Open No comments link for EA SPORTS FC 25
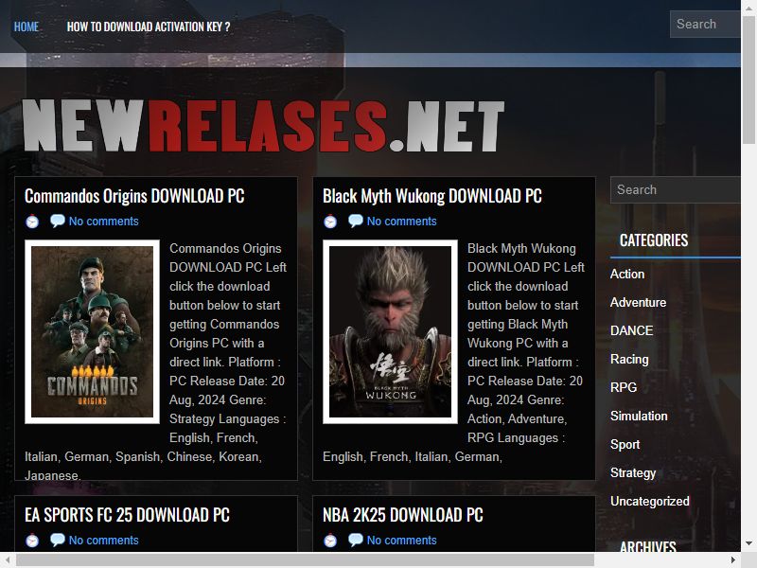Image resolution: width=757 pixels, height=568 pixels. pyautogui.click(x=104, y=540)
